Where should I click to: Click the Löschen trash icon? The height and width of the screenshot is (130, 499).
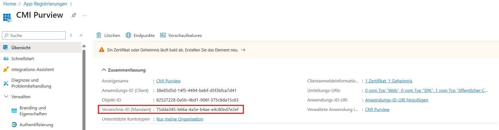pos(99,35)
